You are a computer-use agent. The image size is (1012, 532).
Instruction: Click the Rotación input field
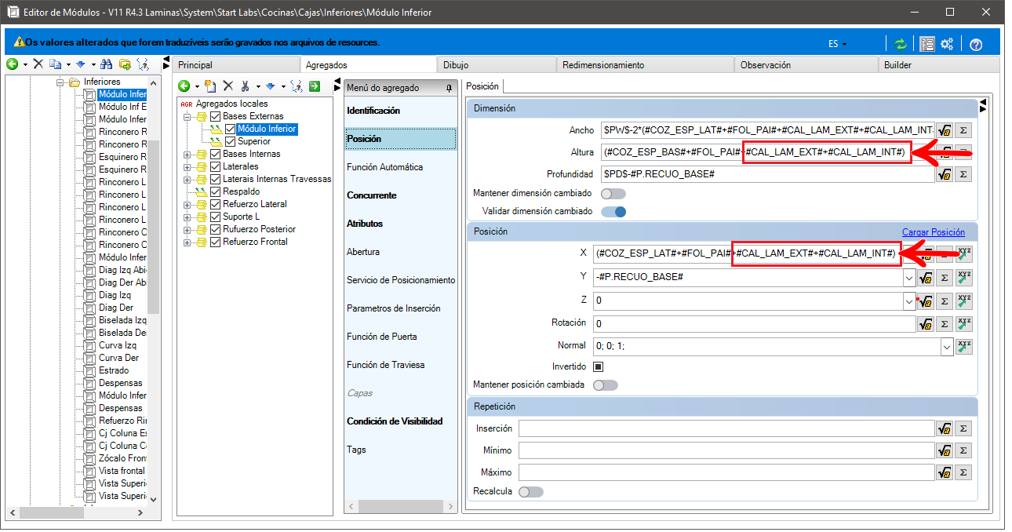point(754,323)
